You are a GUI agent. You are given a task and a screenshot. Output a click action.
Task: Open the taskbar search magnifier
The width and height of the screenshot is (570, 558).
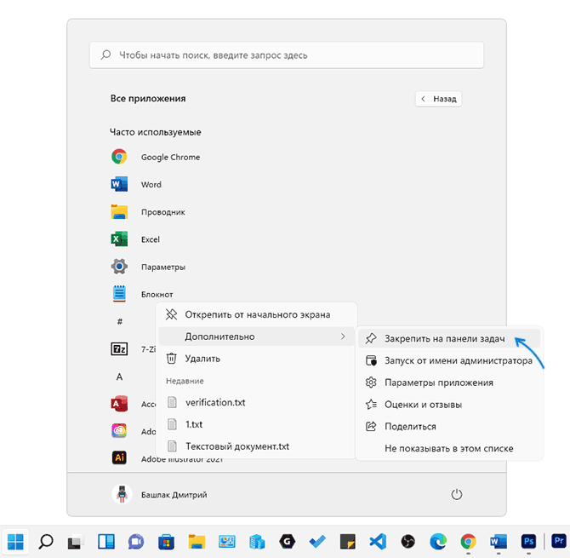pos(46,542)
